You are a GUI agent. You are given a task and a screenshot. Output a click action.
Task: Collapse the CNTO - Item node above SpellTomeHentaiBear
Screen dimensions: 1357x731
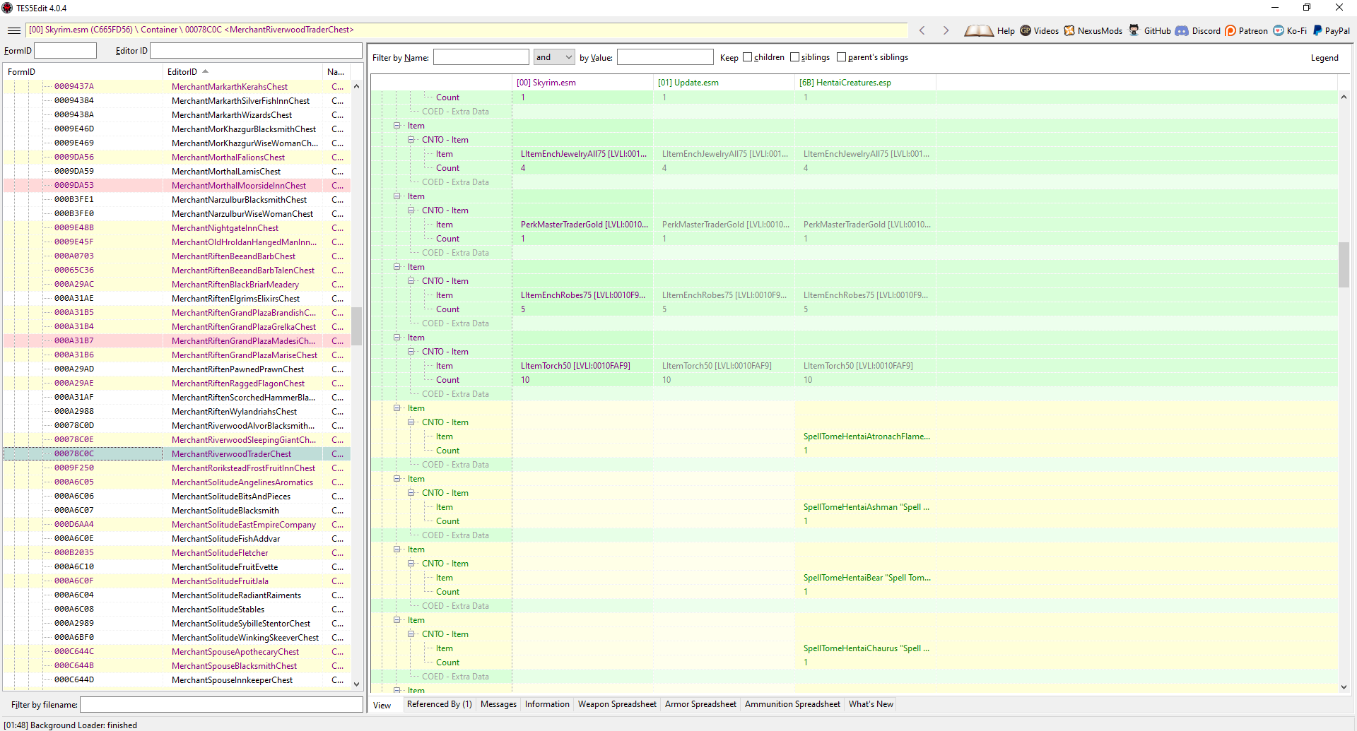pos(411,564)
